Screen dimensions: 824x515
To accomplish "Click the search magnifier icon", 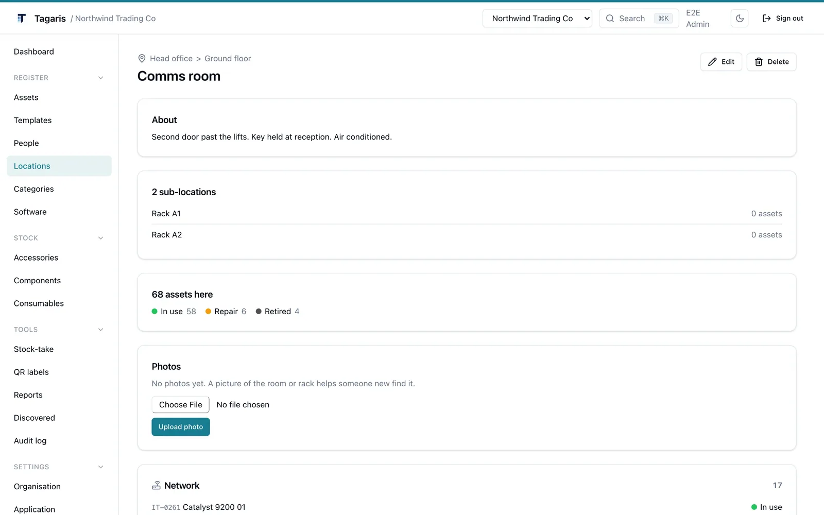I will pyautogui.click(x=610, y=19).
